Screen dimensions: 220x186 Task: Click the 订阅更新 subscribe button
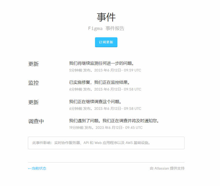(x=106, y=42)
